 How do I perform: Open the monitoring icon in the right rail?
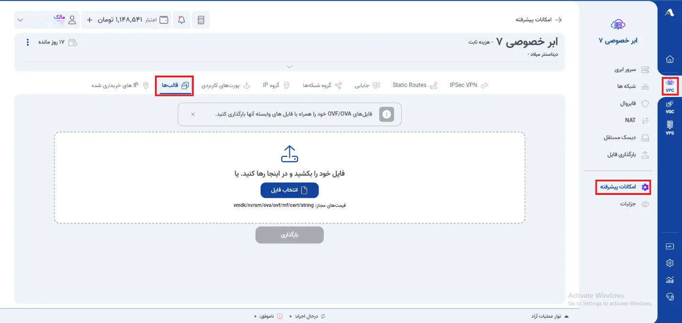tap(670, 247)
